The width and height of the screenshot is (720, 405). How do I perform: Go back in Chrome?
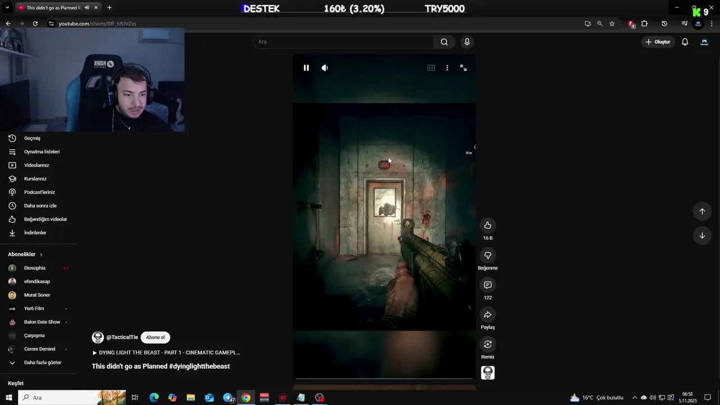tap(8, 24)
